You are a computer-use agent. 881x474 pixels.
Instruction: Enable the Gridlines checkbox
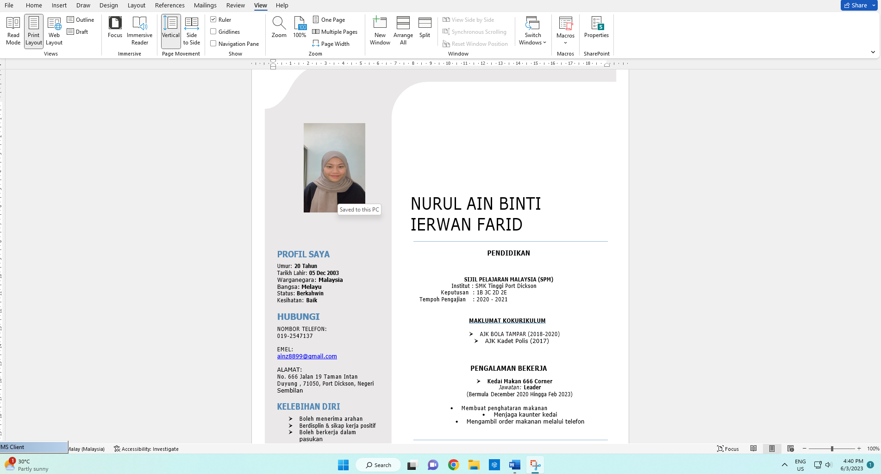tap(213, 31)
